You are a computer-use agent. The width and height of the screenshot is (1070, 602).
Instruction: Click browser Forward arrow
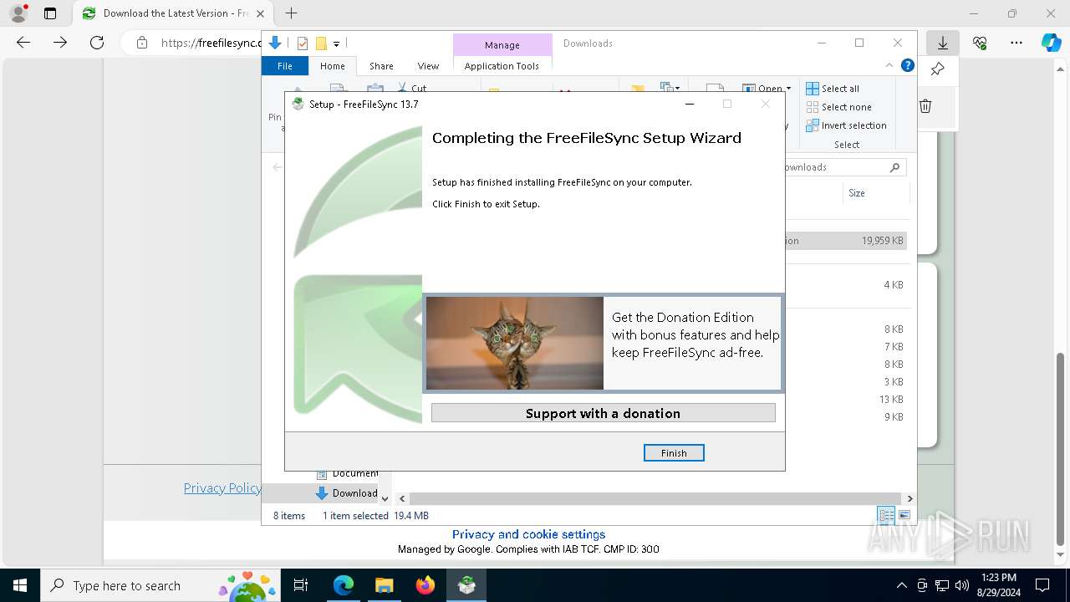point(60,43)
